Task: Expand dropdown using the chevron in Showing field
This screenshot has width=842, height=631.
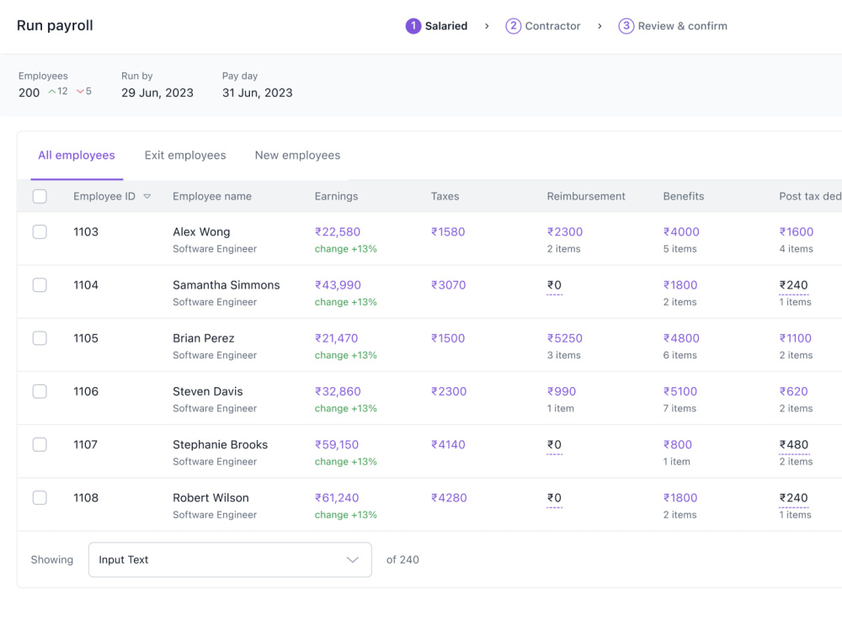Action: (x=352, y=559)
